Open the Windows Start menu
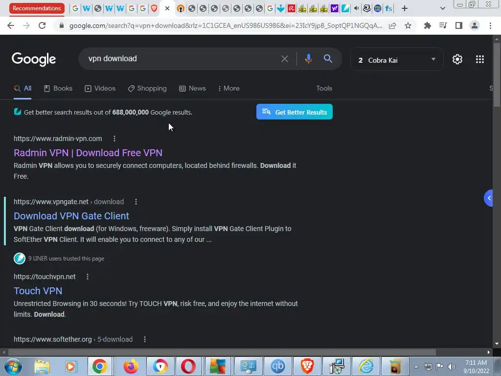Viewport: 501px width, 376px height. pos(13,366)
